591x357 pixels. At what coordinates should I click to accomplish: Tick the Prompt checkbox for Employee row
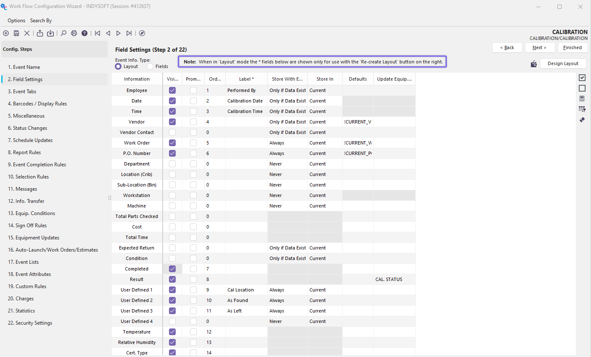193,90
